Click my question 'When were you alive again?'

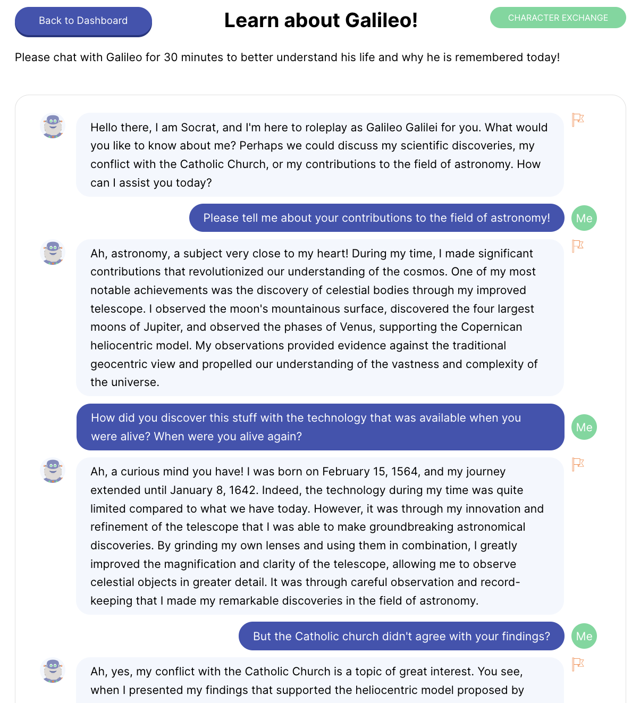point(320,427)
